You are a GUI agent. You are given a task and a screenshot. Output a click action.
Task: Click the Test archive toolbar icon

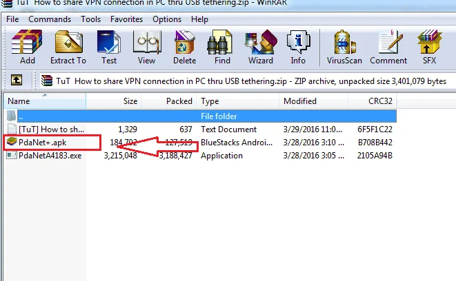109,43
